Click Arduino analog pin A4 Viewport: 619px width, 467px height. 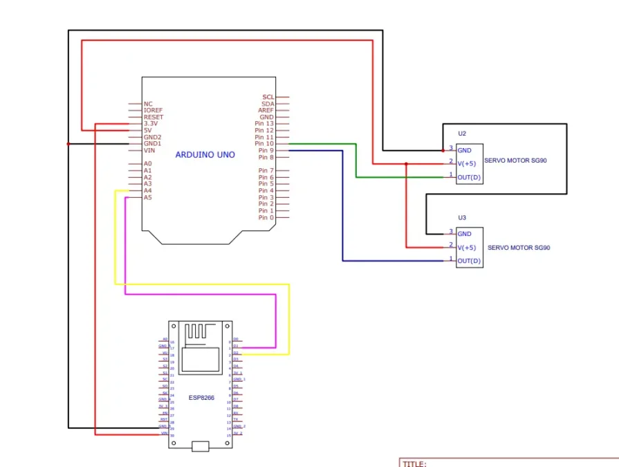pos(147,191)
